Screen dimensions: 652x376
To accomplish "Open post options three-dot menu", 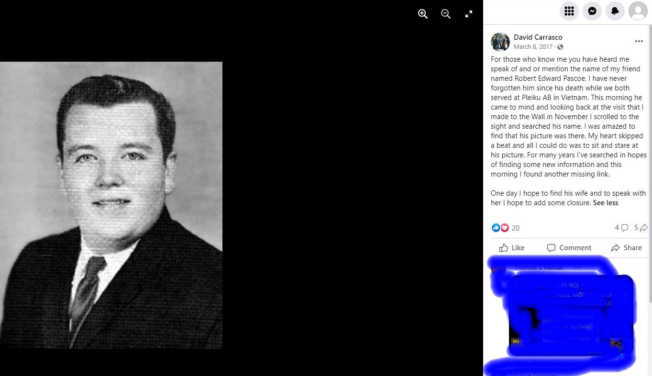I will [x=639, y=42].
